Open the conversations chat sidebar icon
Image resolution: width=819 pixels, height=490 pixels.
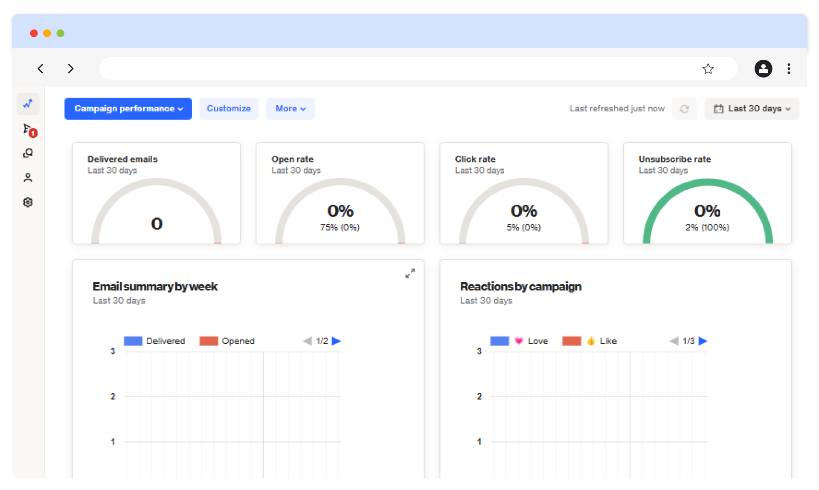(x=28, y=154)
